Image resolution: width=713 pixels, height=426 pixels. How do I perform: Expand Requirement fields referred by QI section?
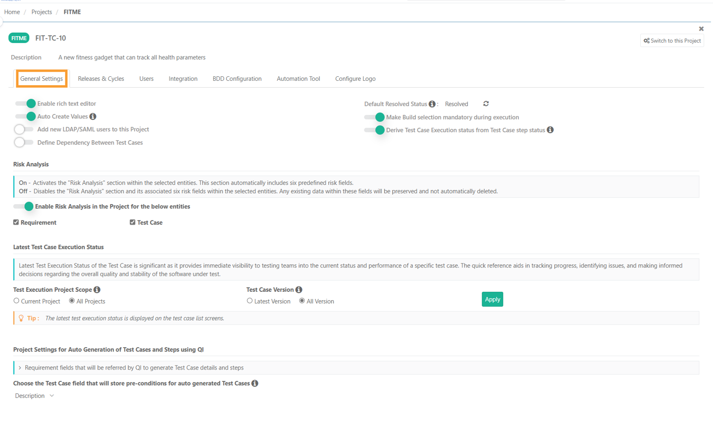click(x=20, y=368)
